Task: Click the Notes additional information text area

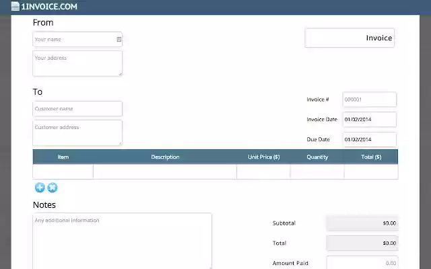Action: point(123,241)
